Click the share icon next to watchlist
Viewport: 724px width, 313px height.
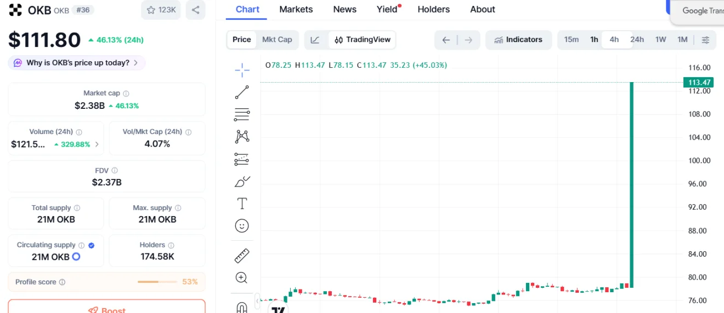195,10
